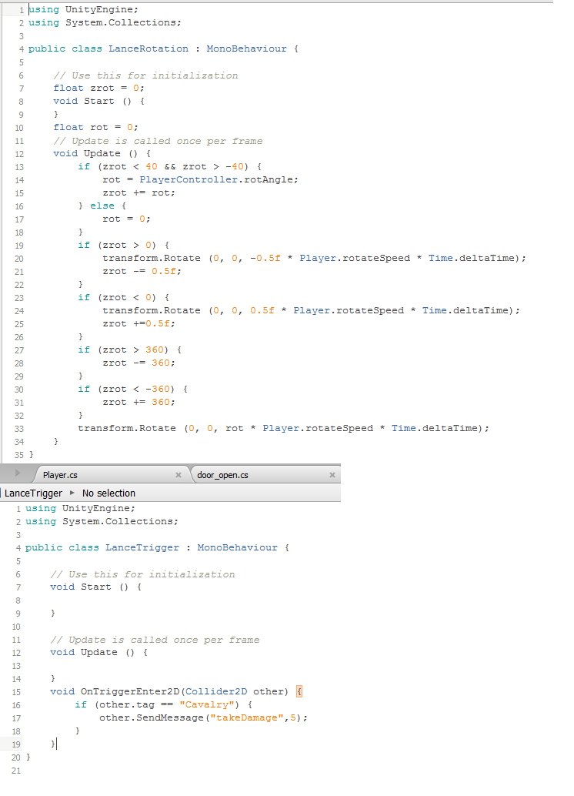Click the "Cavalry" string literal
Screen dimensions: 574x796
206,704
